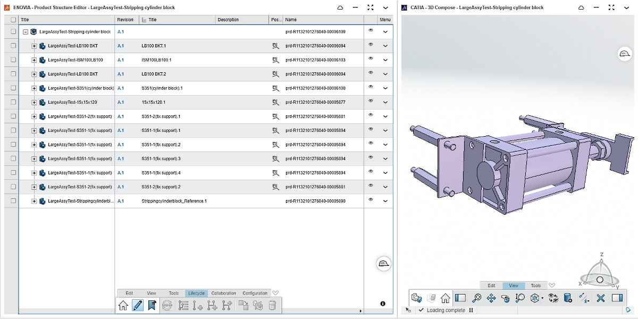
Task: Click horizontal scrollbar right arrow in ENOVIA
Action: [361, 311]
